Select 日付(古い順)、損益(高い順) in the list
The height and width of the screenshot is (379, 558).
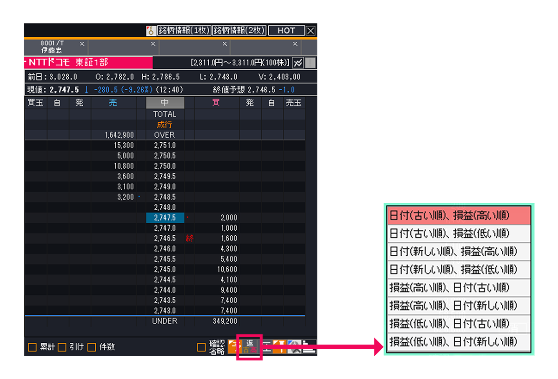click(x=459, y=216)
